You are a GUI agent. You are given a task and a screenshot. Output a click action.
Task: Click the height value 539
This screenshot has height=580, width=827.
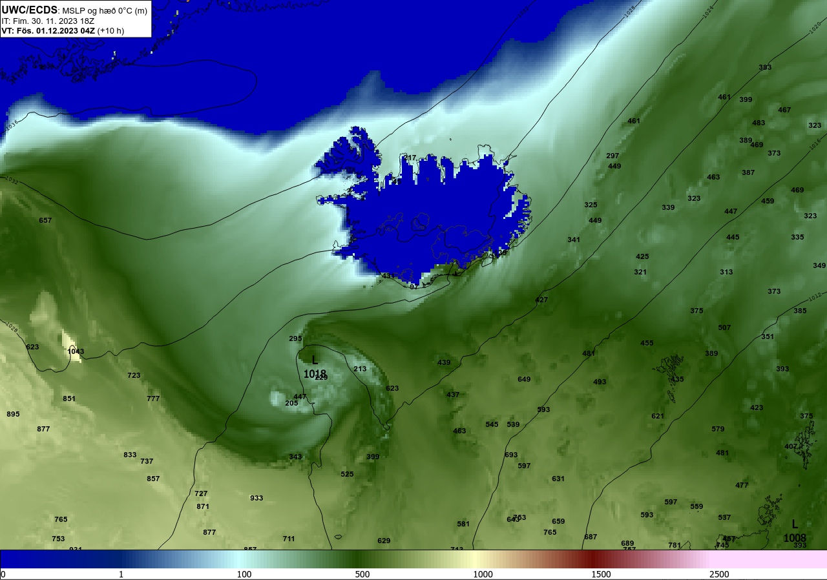(x=513, y=424)
